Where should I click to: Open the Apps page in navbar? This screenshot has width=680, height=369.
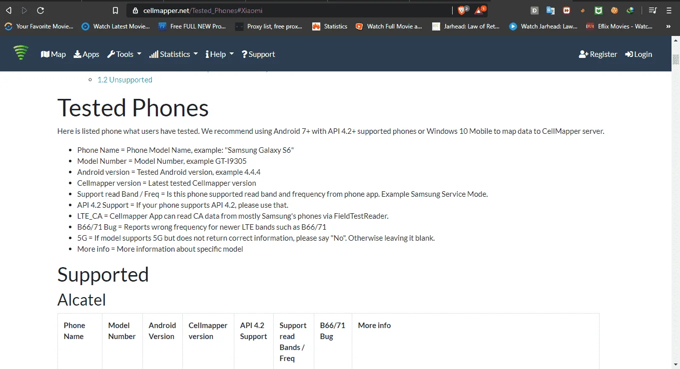point(86,54)
